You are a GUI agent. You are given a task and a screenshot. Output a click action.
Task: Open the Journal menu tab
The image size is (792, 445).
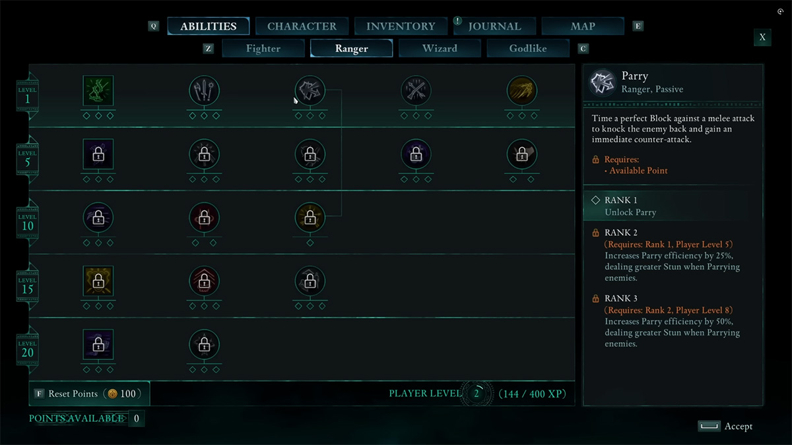tap(494, 26)
